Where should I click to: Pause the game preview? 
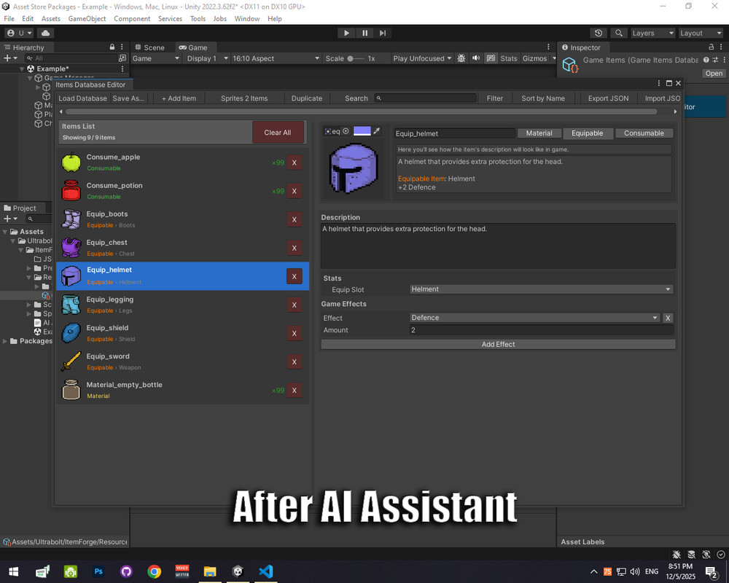[x=364, y=33]
